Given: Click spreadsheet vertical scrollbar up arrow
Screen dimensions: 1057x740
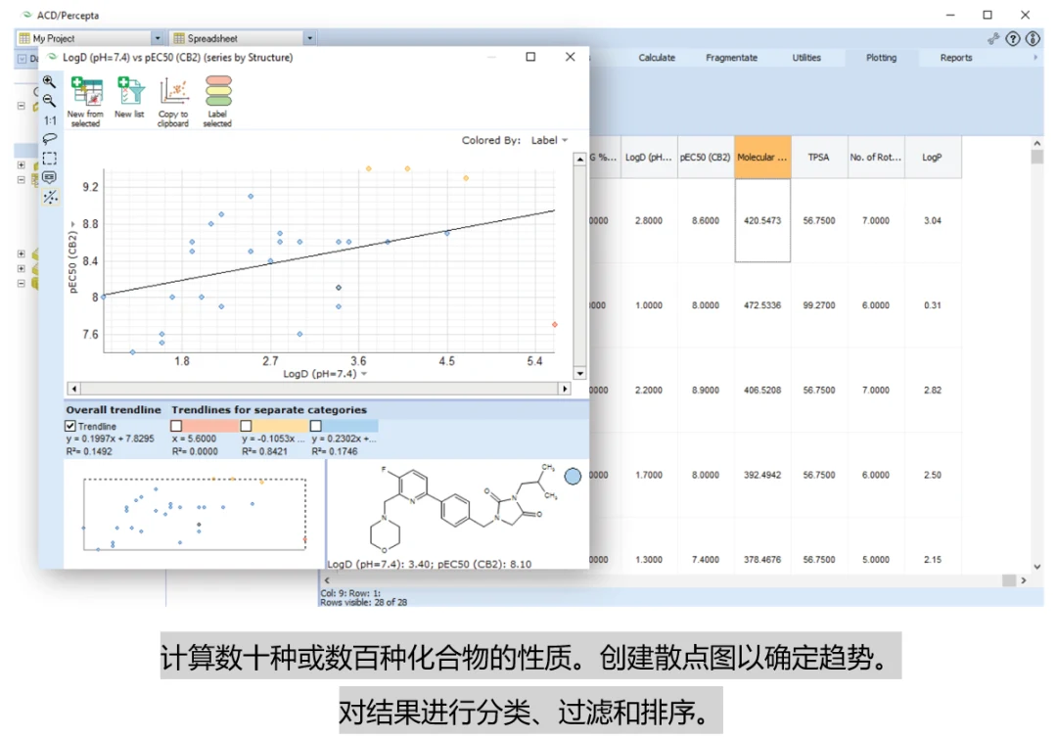Looking at the screenshot, I should (1036, 143).
